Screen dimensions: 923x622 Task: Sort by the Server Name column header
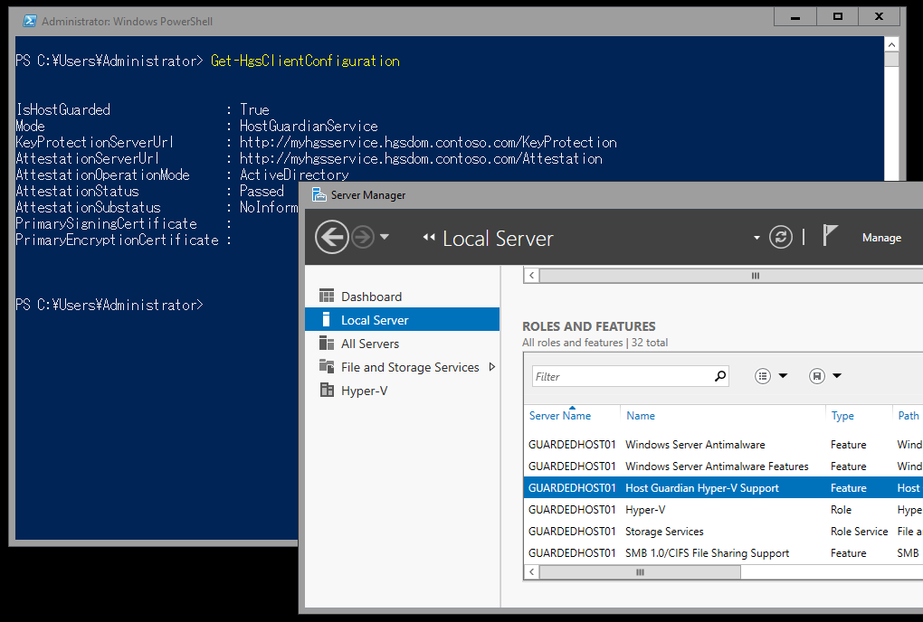(x=561, y=415)
